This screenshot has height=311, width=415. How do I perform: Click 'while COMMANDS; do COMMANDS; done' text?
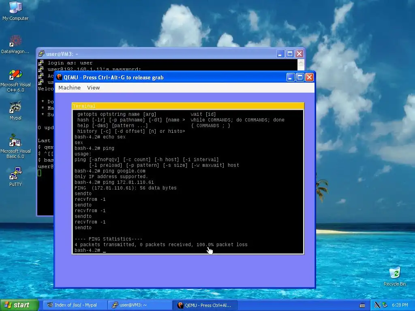click(237, 120)
